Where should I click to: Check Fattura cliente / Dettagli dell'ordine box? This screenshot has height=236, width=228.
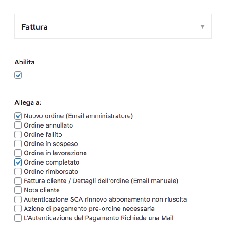18,181
